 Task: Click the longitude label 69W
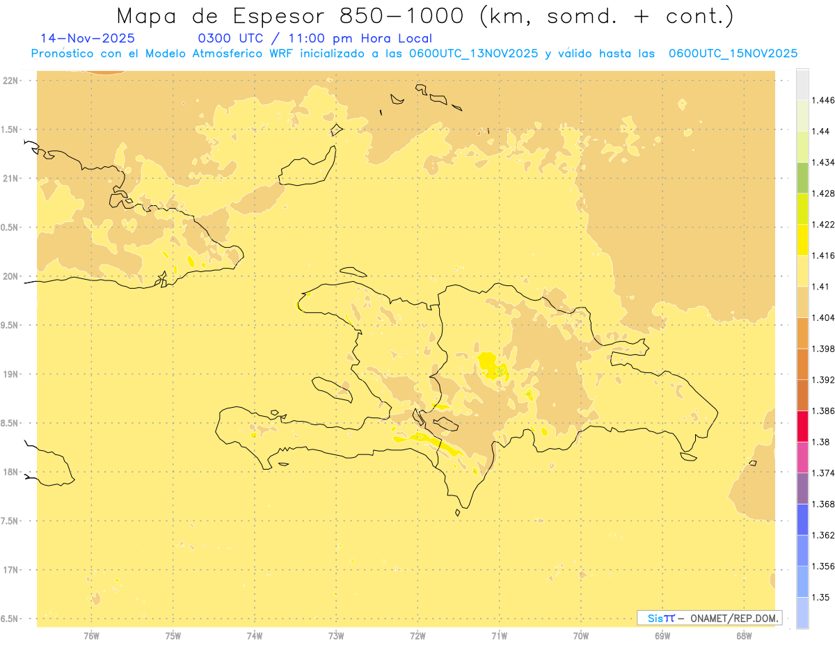click(x=662, y=635)
